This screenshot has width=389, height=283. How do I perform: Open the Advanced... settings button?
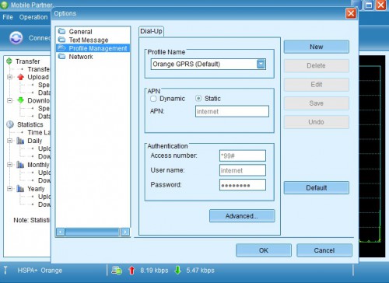tap(242, 216)
